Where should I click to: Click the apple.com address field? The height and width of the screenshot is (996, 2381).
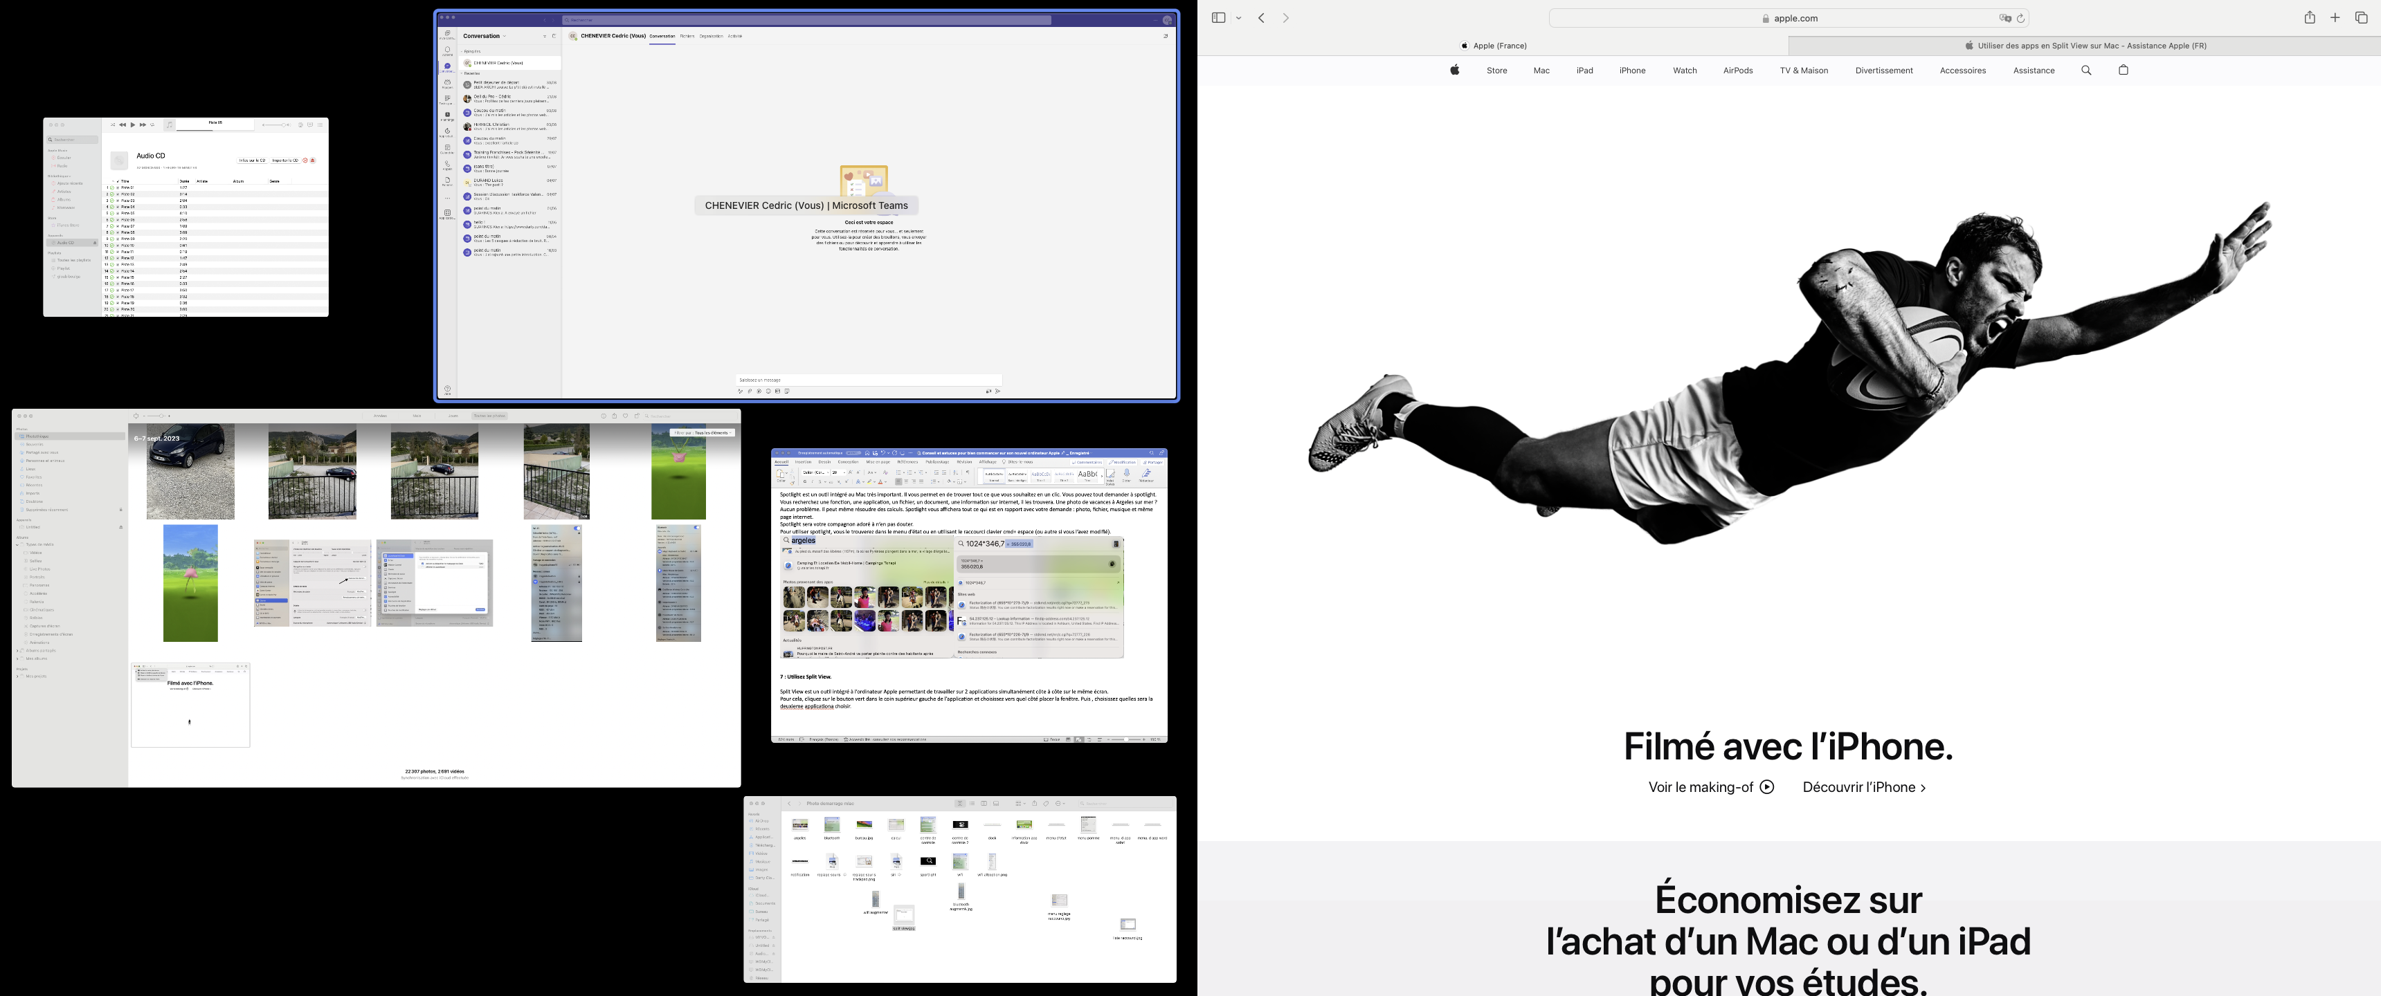(1793, 19)
